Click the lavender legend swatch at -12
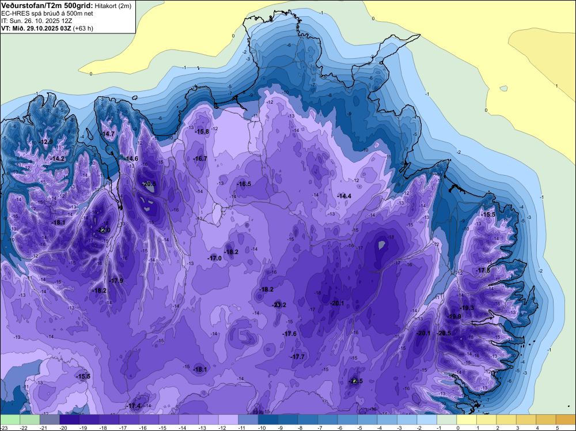Viewport: 576px width, 431px height. 229,419
